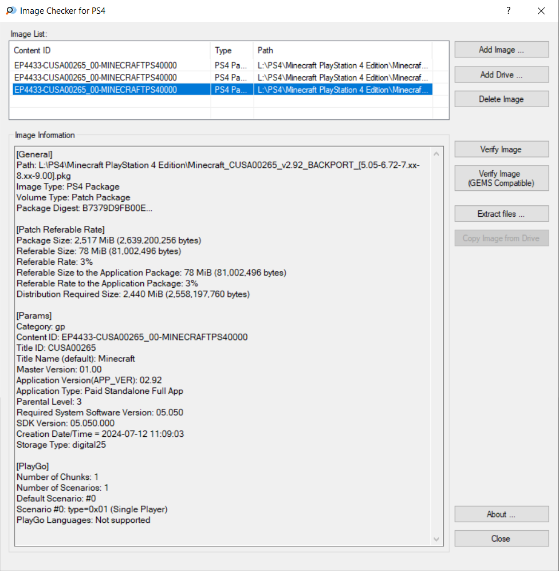
Task: Click scroll-up arrow in Image Information box
Action: tap(436, 154)
